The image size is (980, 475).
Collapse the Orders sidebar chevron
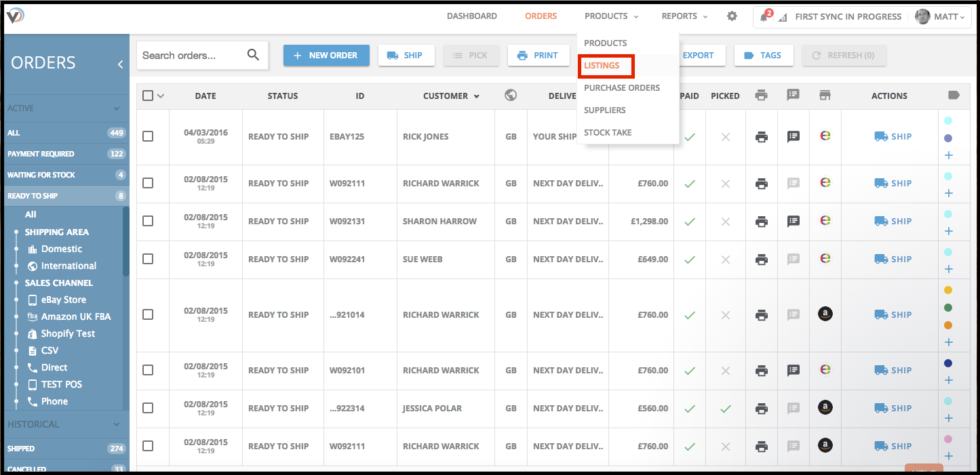[120, 64]
